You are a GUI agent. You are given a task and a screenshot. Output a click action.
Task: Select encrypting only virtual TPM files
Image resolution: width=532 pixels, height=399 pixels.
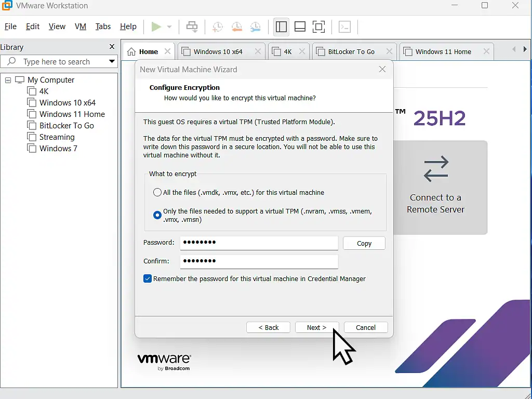pyautogui.click(x=157, y=215)
